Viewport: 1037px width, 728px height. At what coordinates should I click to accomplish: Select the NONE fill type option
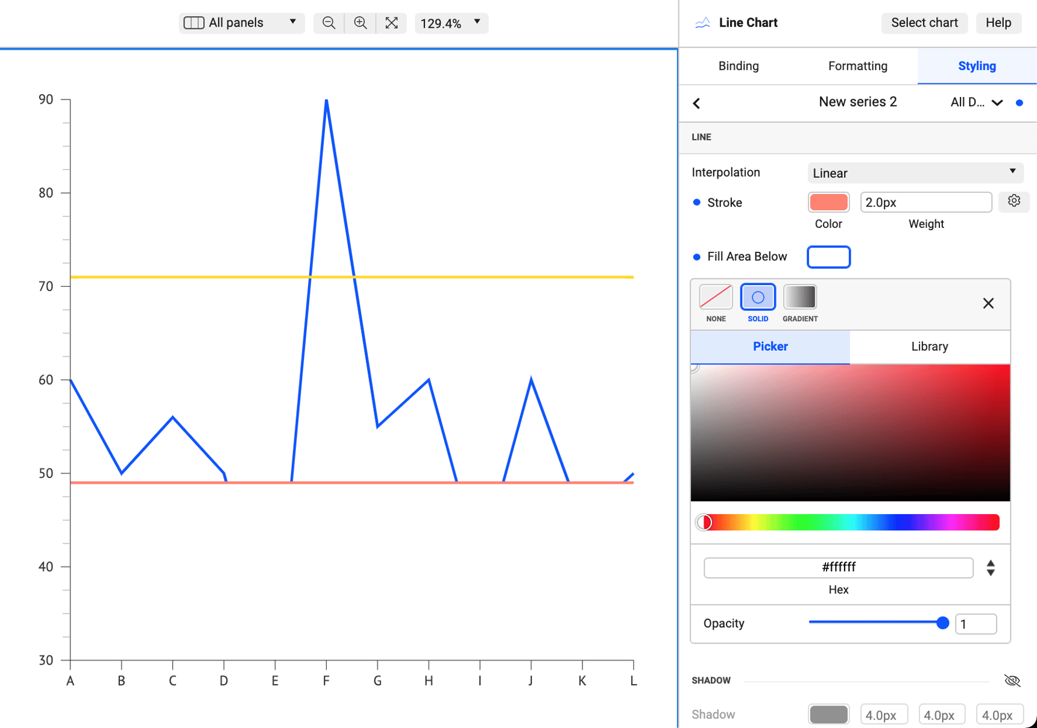pos(715,297)
